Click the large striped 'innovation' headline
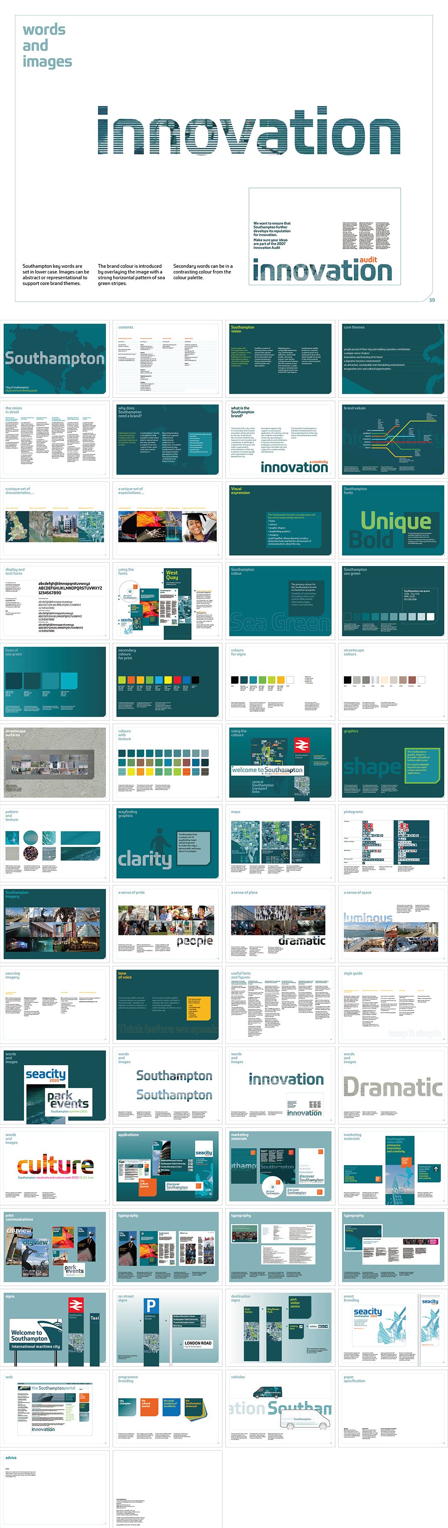Viewport: 448px width, 1528px height. pos(249,132)
